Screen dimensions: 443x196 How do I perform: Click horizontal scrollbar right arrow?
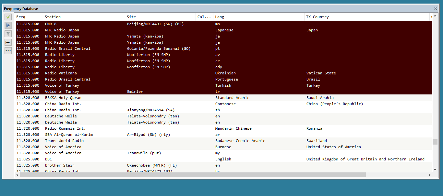point(430,175)
